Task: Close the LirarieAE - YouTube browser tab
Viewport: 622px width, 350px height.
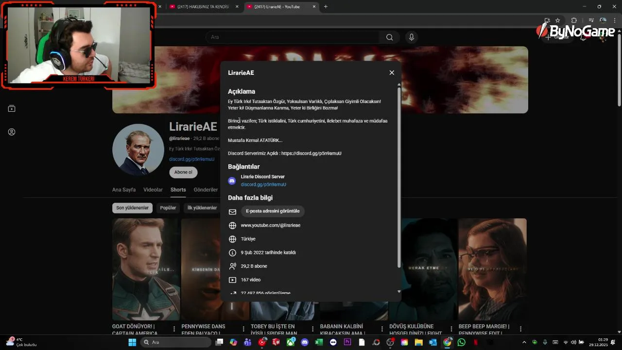Action: click(x=314, y=7)
